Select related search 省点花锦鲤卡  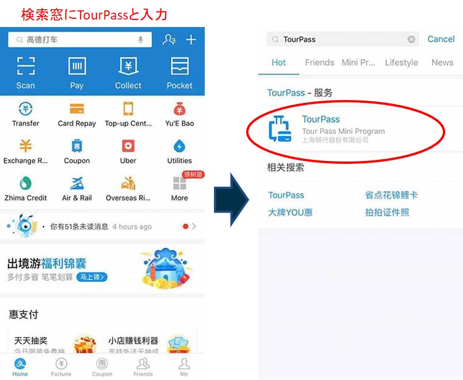pos(391,195)
